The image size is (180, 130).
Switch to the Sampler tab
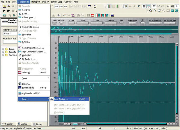click(8, 124)
